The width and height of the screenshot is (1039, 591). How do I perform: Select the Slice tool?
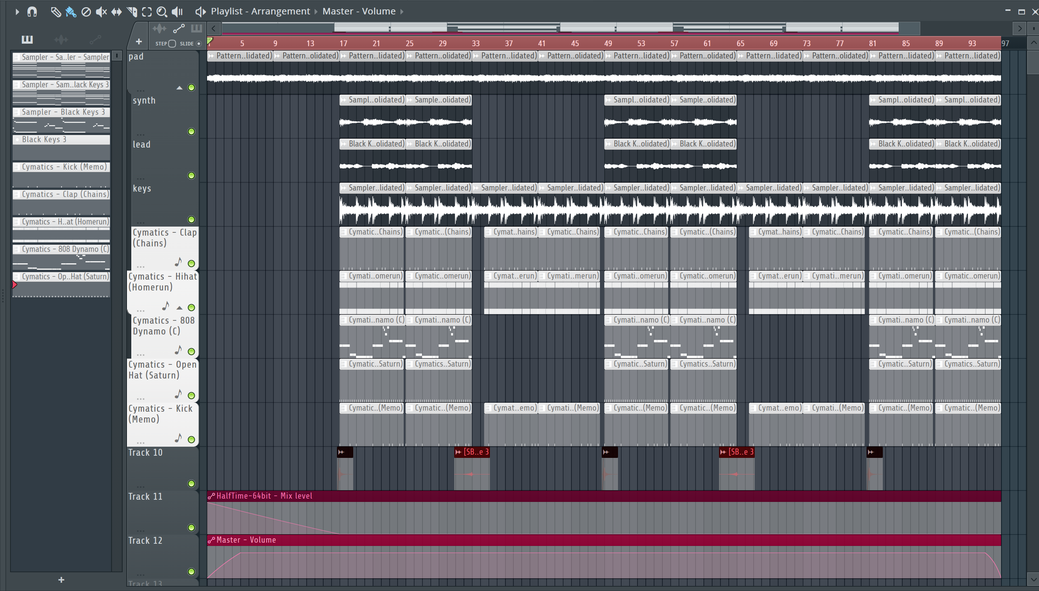[x=132, y=12]
